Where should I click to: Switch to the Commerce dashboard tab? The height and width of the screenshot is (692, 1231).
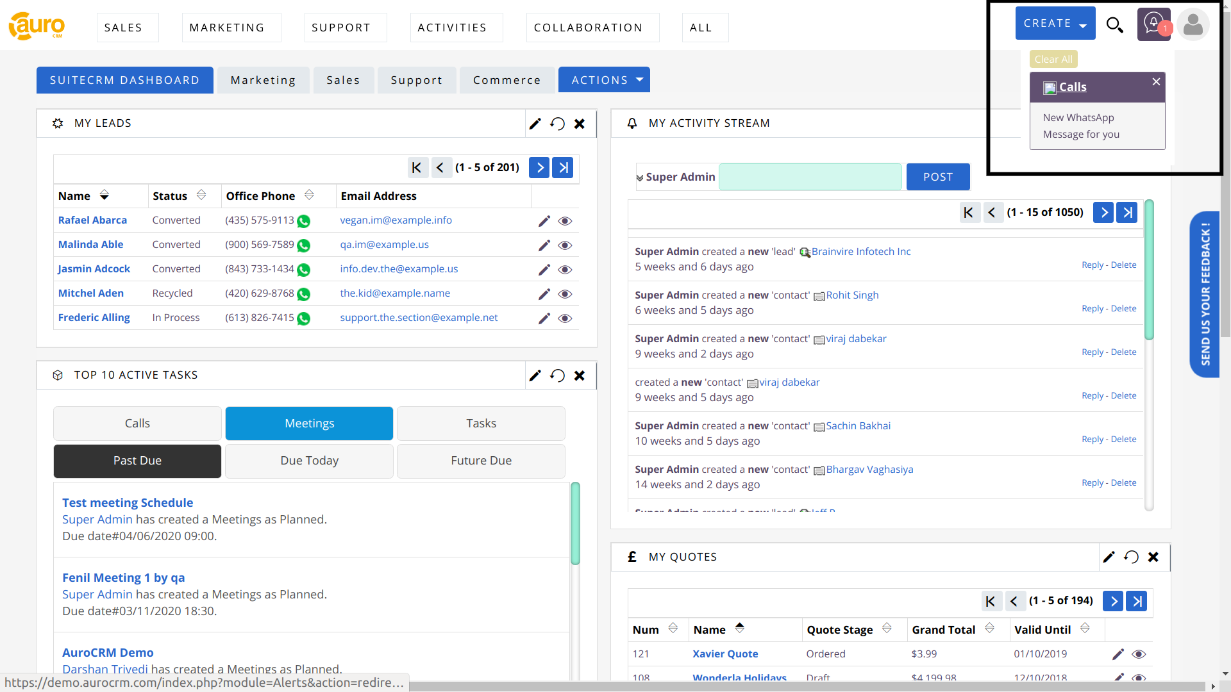[x=507, y=80]
